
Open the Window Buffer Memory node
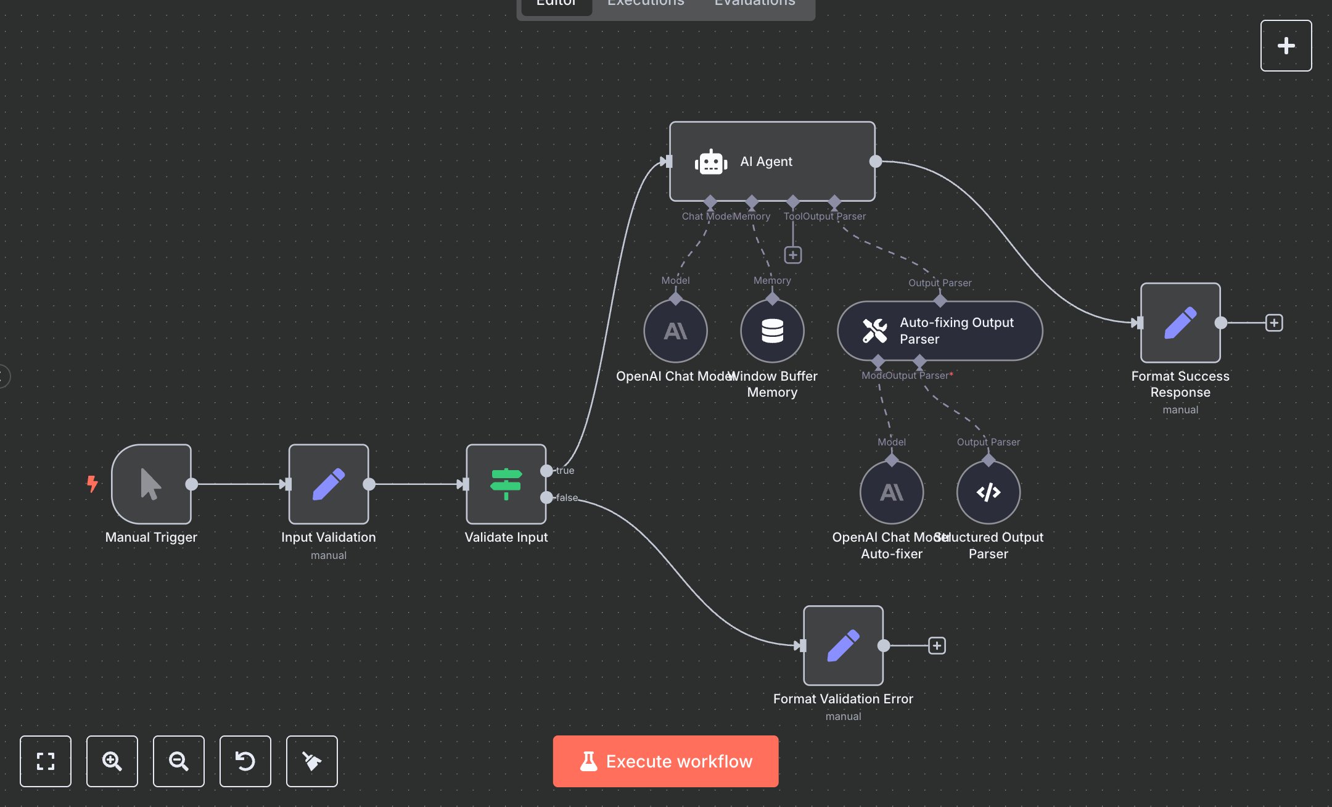773,331
